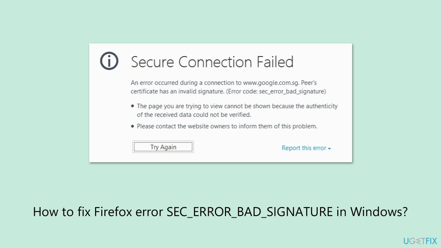The height and width of the screenshot is (248, 441).
Task: Click the white error dialog panel
Action: [221, 102]
